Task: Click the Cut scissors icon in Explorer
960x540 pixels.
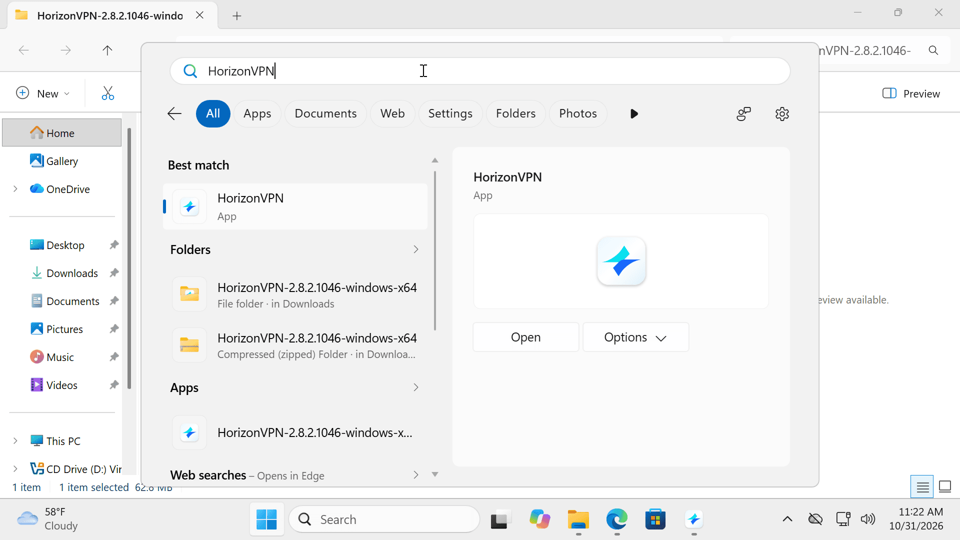Action: pos(107,93)
